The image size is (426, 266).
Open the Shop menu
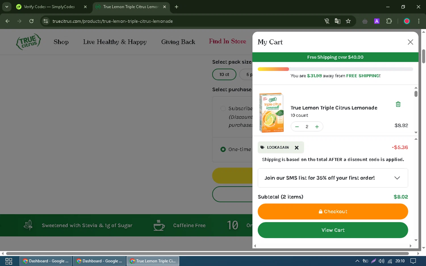pyautogui.click(x=61, y=42)
